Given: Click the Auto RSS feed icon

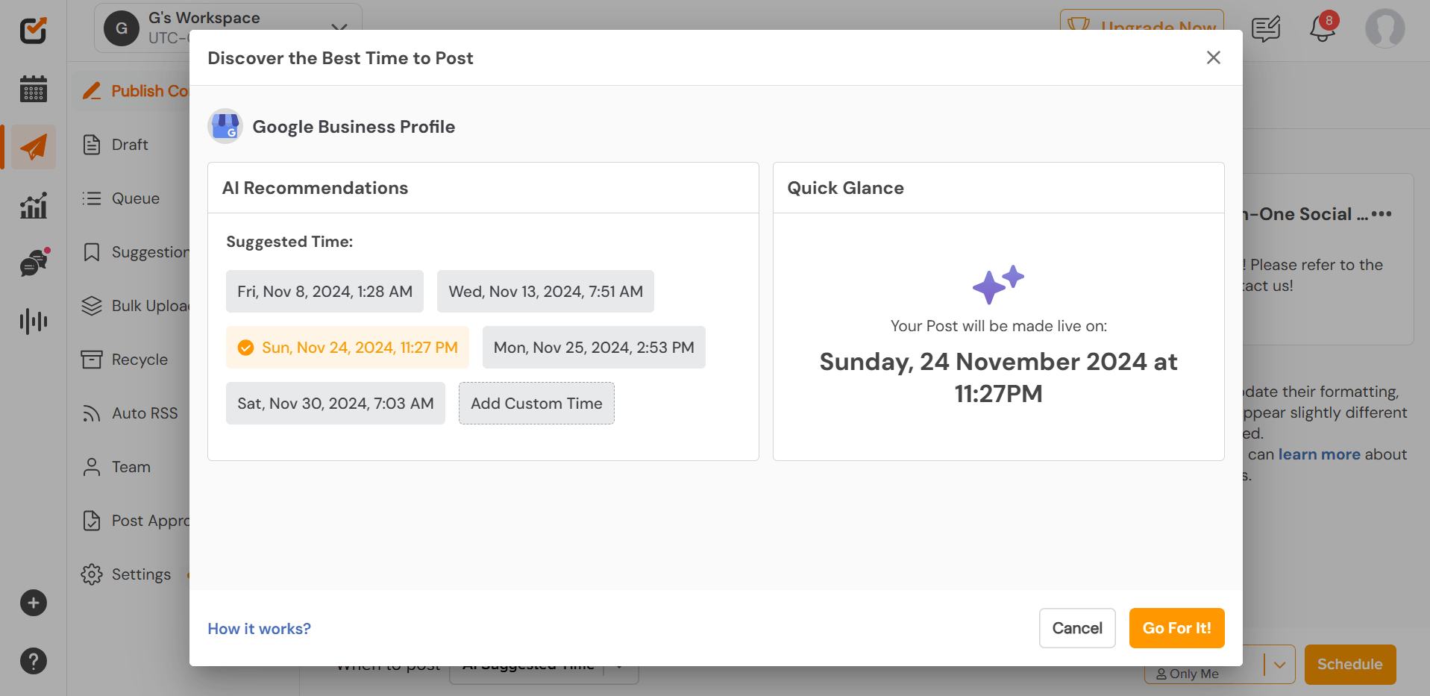Looking at the screenshot, I should pyautogui.click(x=92, y=413).
